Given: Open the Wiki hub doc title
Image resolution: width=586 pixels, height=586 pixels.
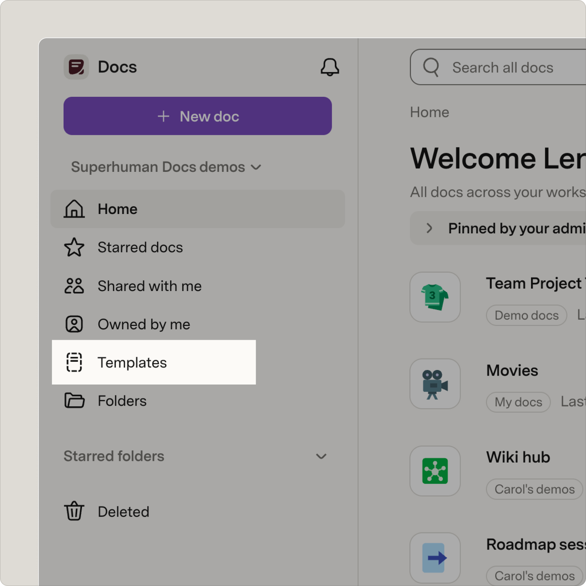Looking at the screenshot, I should (x=518, y=457).
